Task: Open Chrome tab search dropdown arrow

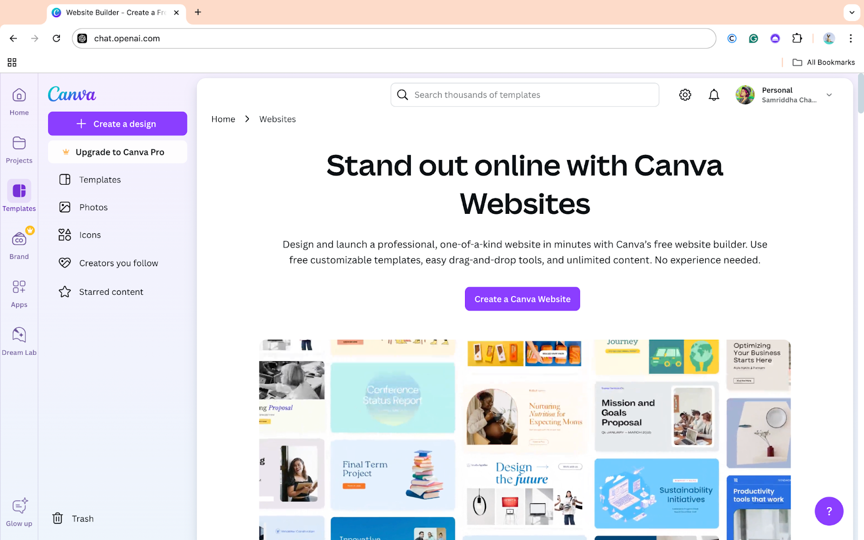Action: point(852,12)
